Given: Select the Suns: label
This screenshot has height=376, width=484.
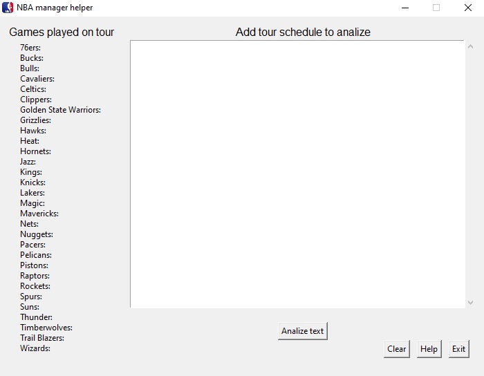Looking at the screenshot, I should click(x=30, y=307).
